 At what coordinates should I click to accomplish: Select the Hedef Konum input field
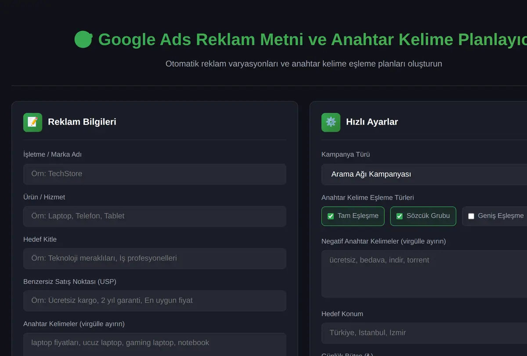[424, 333]
